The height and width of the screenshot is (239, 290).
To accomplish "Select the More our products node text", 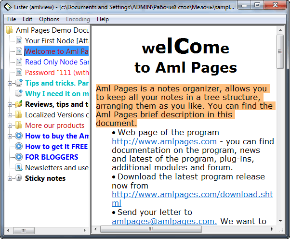I will (x=54, y=126).
